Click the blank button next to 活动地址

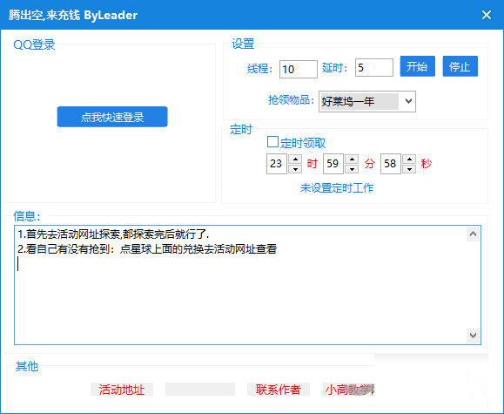[x=200, y=390]
